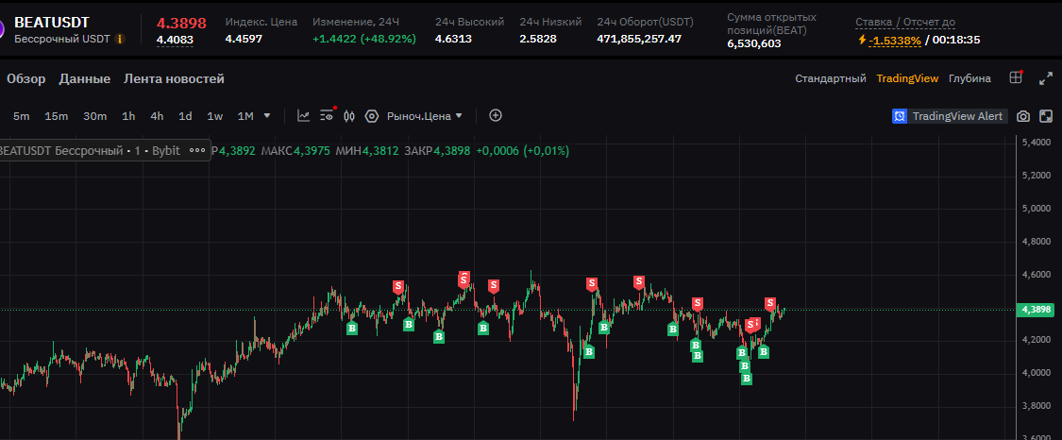Select the Глубина depth chart mode
The width and height of the screenshot is (1062, 440).
tap(969, 78)
